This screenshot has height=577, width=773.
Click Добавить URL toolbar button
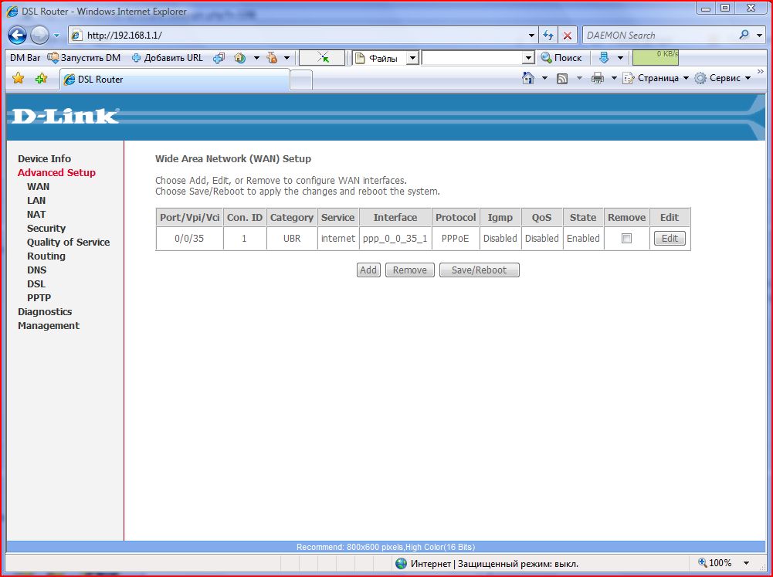click(168, 58)
